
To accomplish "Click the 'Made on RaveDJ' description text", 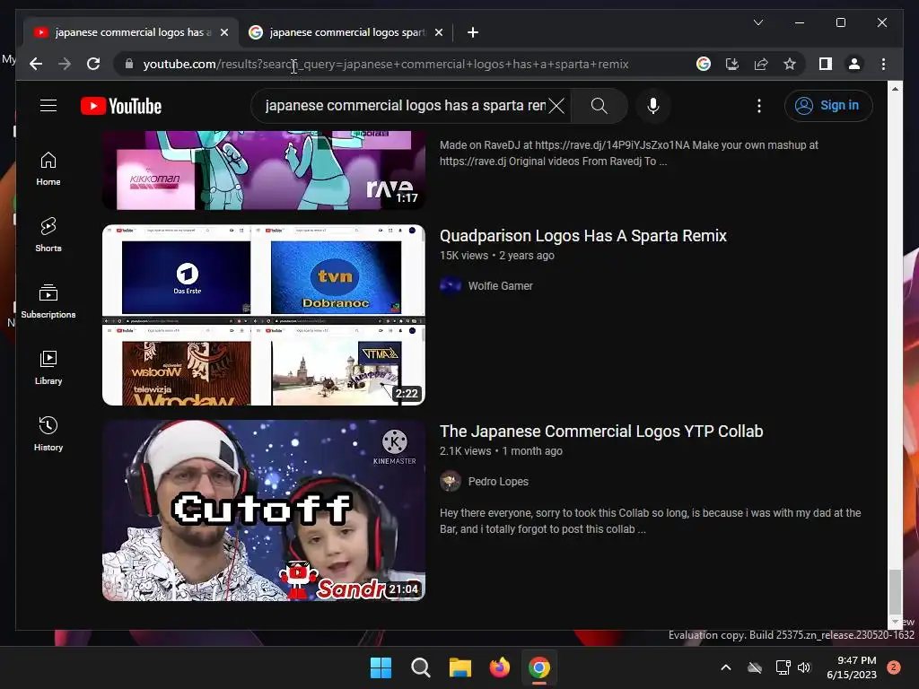I will coord(629,153).
